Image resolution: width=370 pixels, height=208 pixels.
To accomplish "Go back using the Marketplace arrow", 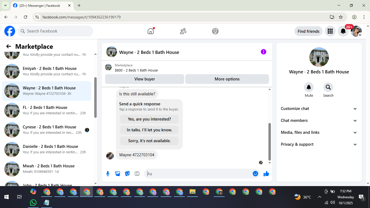I will 9,46.
